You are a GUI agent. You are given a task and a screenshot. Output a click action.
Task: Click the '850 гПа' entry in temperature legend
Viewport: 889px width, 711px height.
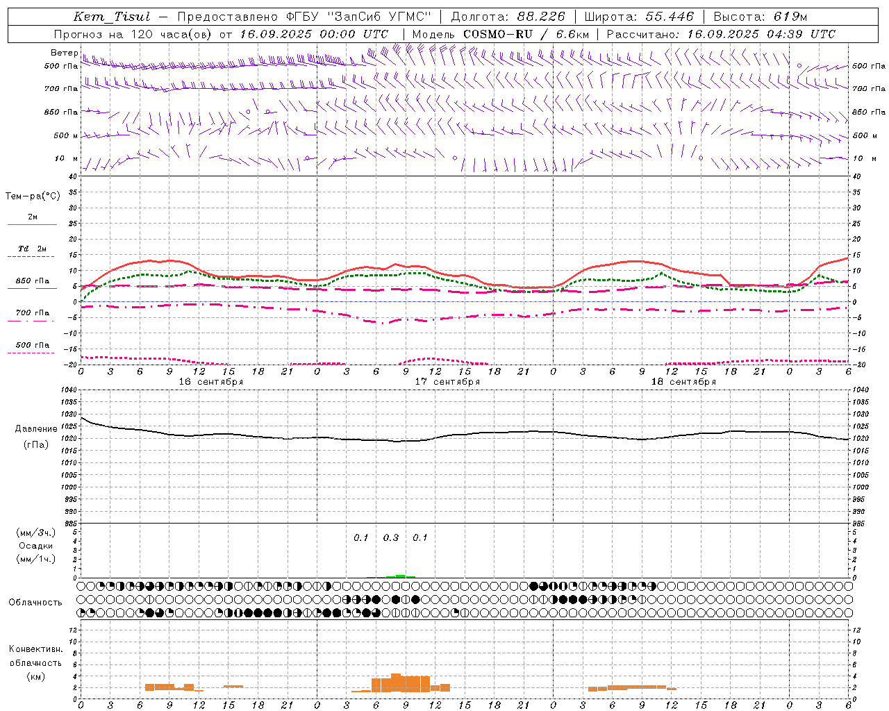[33, 281]
